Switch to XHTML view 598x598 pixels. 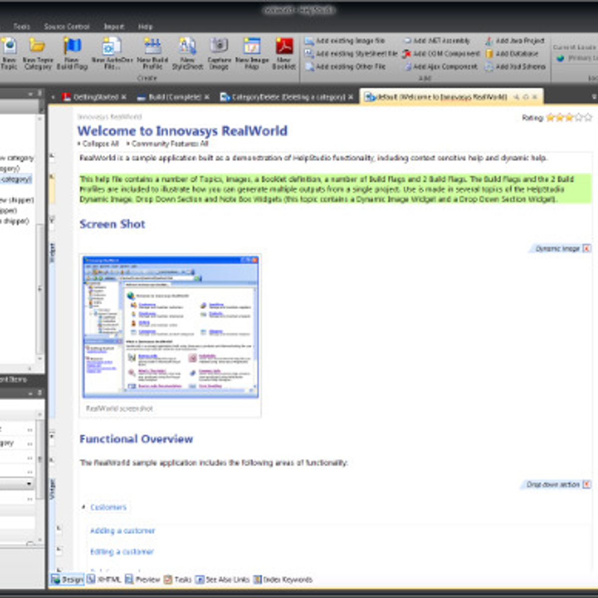(x=104, y=580)
